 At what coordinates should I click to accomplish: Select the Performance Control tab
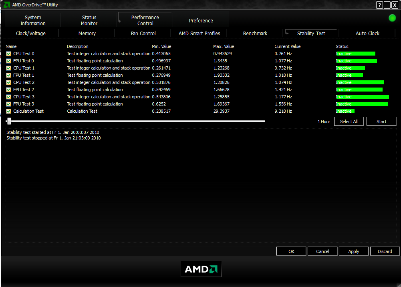[145, 20]
